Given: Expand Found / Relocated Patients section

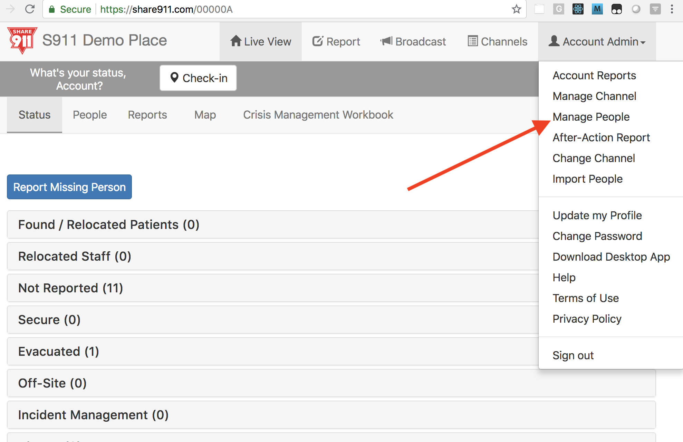Looking at the screenshot, I should (273, 224).
